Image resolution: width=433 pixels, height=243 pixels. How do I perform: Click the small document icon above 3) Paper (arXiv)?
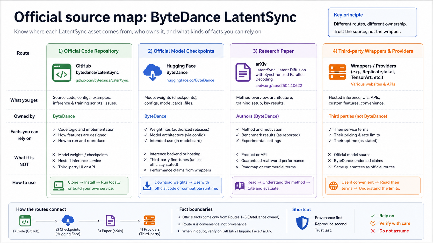(110, 221)
